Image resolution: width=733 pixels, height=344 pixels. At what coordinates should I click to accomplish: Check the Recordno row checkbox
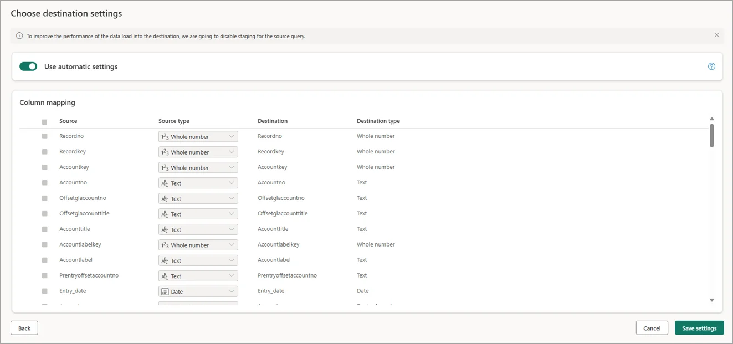(x=44, y=136)
